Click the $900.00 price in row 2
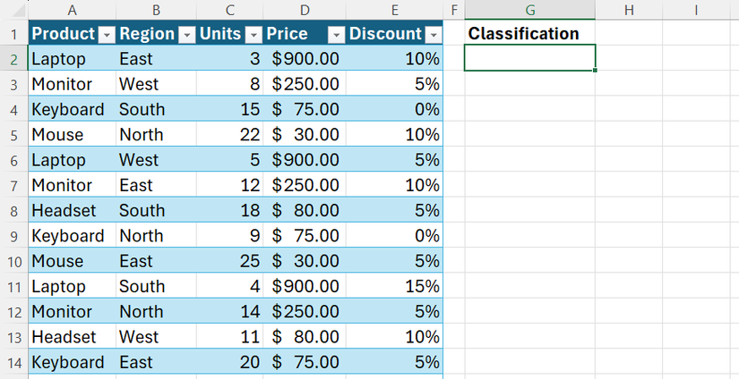739x379 pixels. click(305, 59)
